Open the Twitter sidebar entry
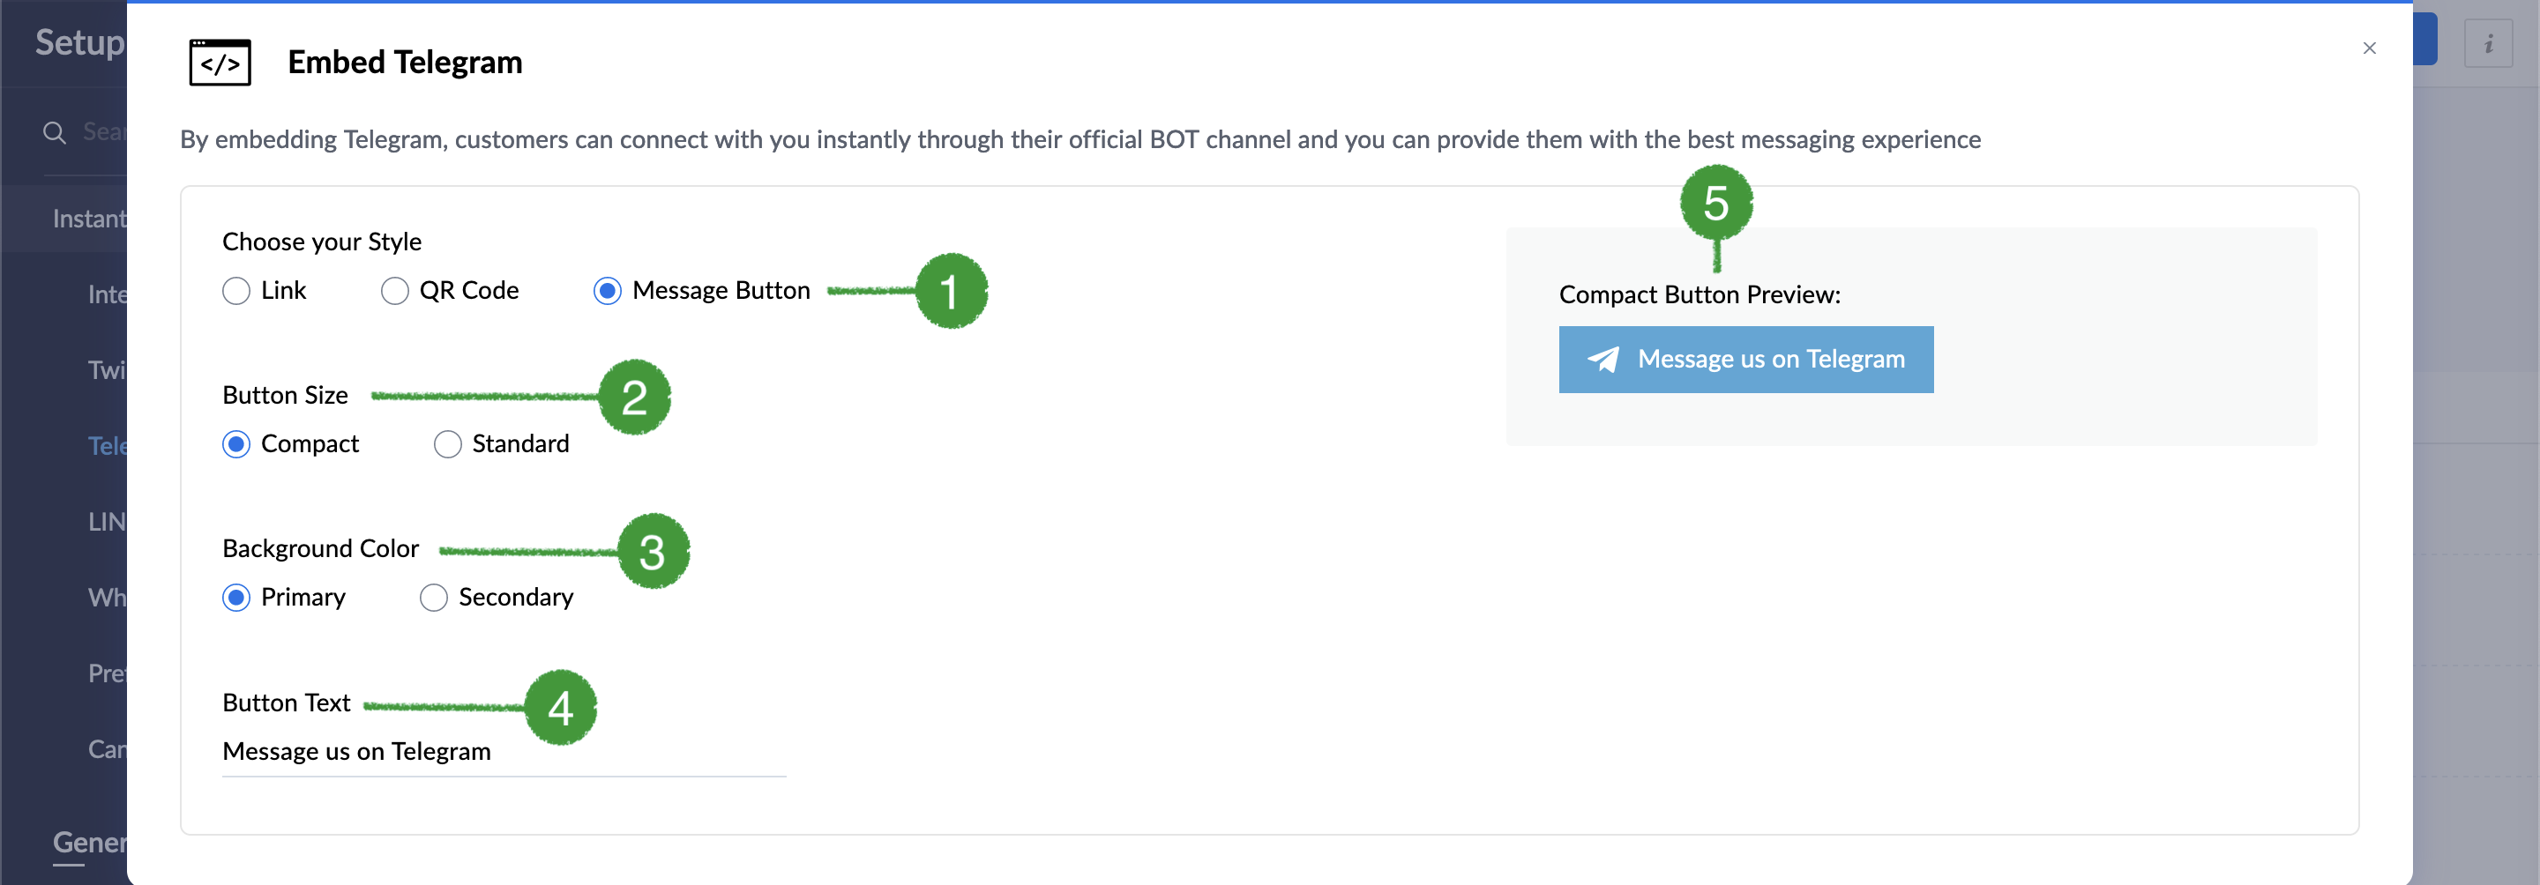 (x=107, y=370)
